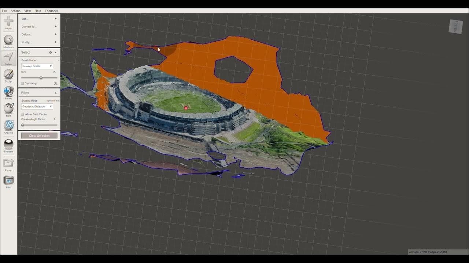Open the Feedback menu
The height and width of the screenshot is (263, 469).
point(52,11)
